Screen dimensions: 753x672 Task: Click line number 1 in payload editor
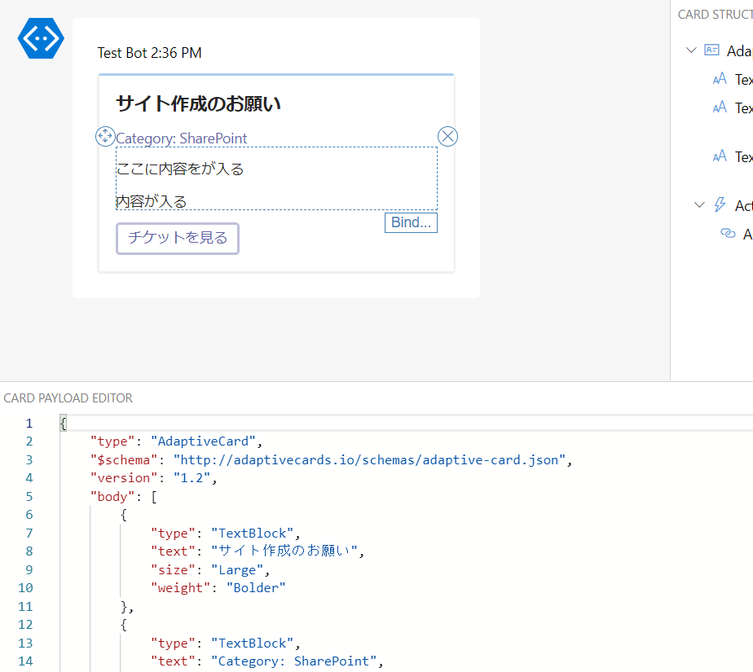coord(29,423)
